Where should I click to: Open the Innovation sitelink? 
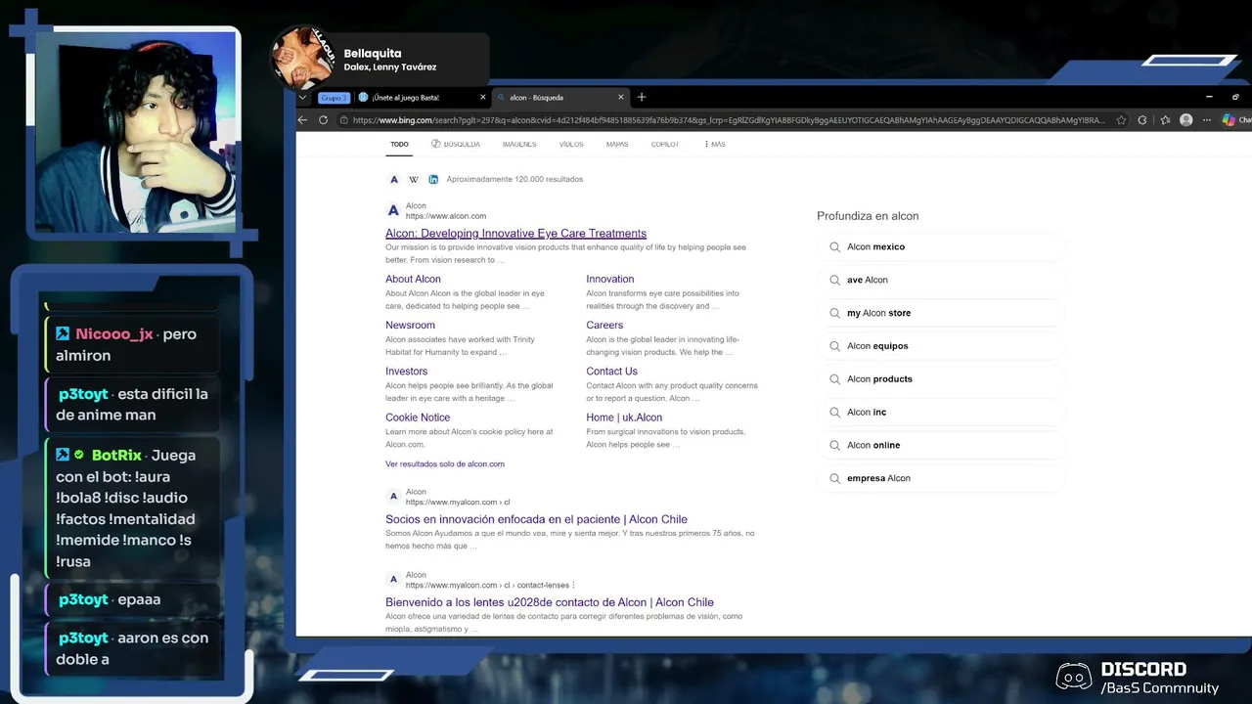[610, 279]
